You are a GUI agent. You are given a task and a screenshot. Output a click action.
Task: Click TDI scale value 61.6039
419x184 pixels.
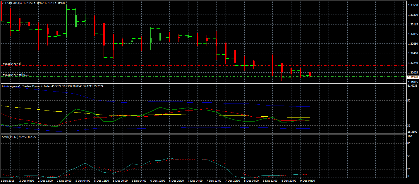412,86
